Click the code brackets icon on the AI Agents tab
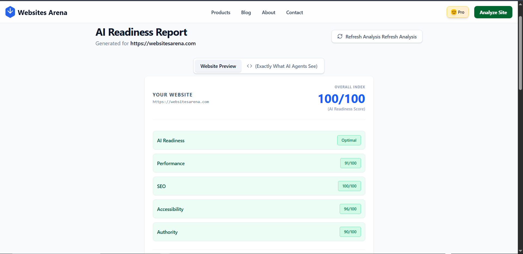 coord(249,66)
